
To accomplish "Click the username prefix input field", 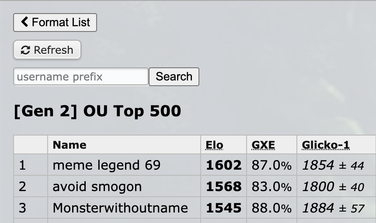I will [81, 77].
